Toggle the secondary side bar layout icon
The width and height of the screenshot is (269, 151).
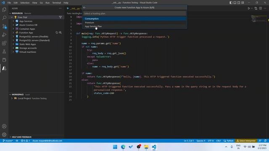coord(239,3)
